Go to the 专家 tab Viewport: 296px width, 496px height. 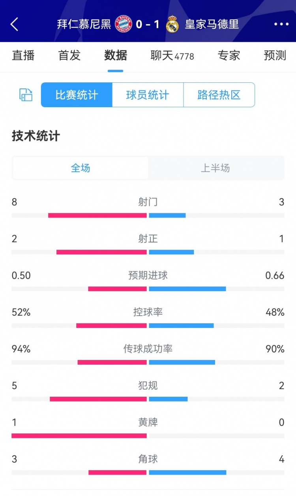(x=229, y=55)
